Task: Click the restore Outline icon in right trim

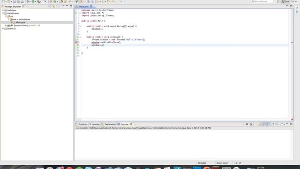Action: (297, 12)
